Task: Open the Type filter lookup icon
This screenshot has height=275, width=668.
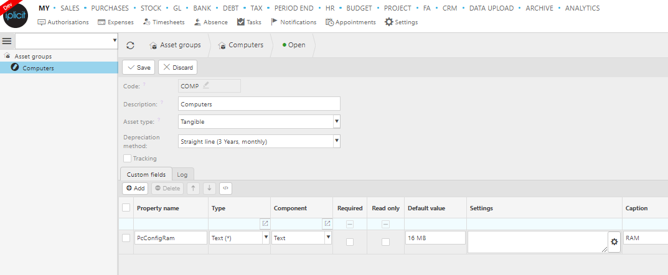Action: pos(265,223)
